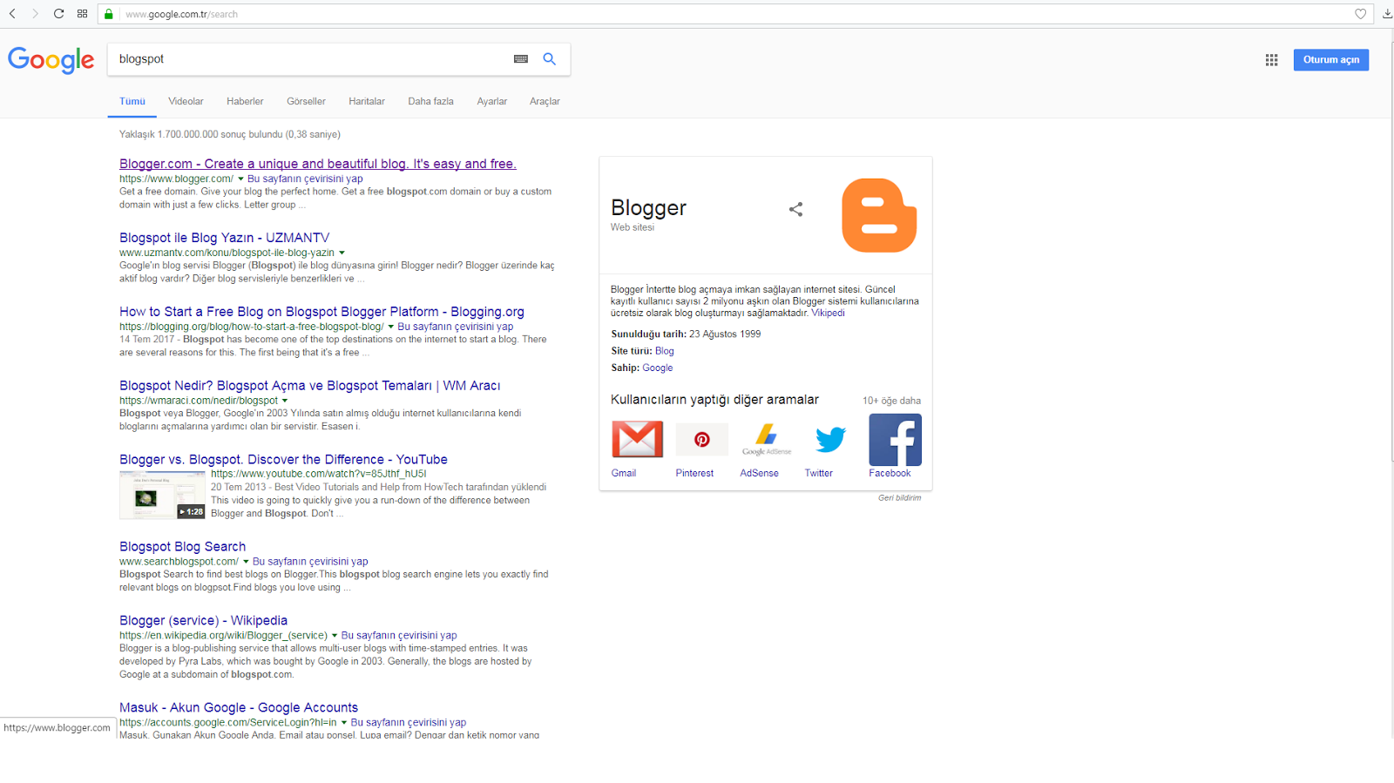Click Kullanıcıların yaptığı diğer aramalar heading

click(714, 400)
